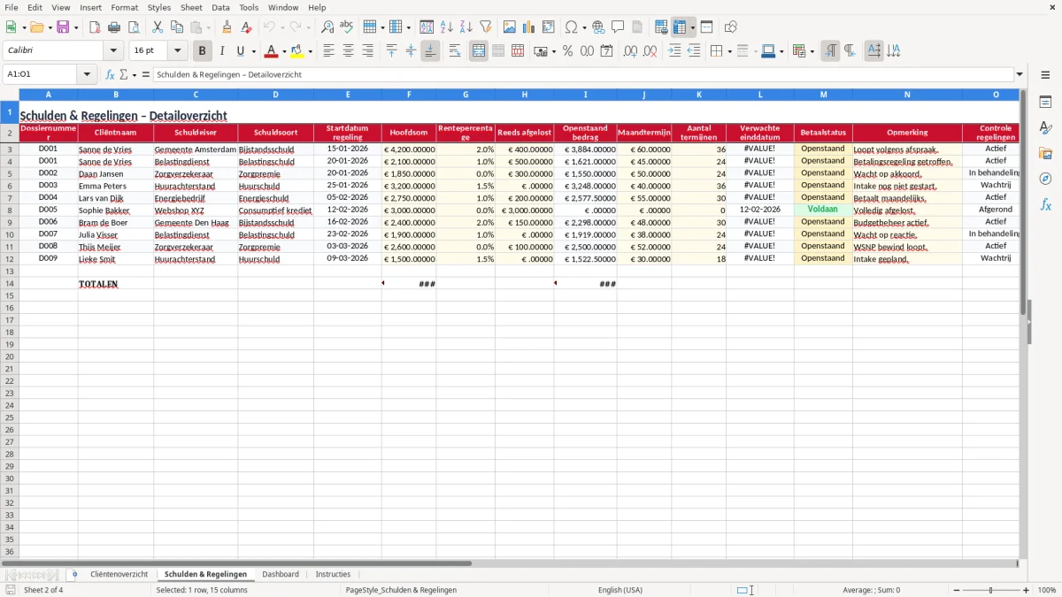
Task: Click the Sort Ascending icon
Action: [x=446, y=27]
